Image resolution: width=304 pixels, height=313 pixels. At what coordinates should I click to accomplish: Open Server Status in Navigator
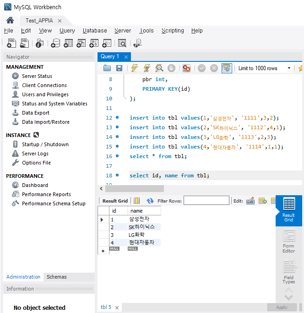pos(37,76)
